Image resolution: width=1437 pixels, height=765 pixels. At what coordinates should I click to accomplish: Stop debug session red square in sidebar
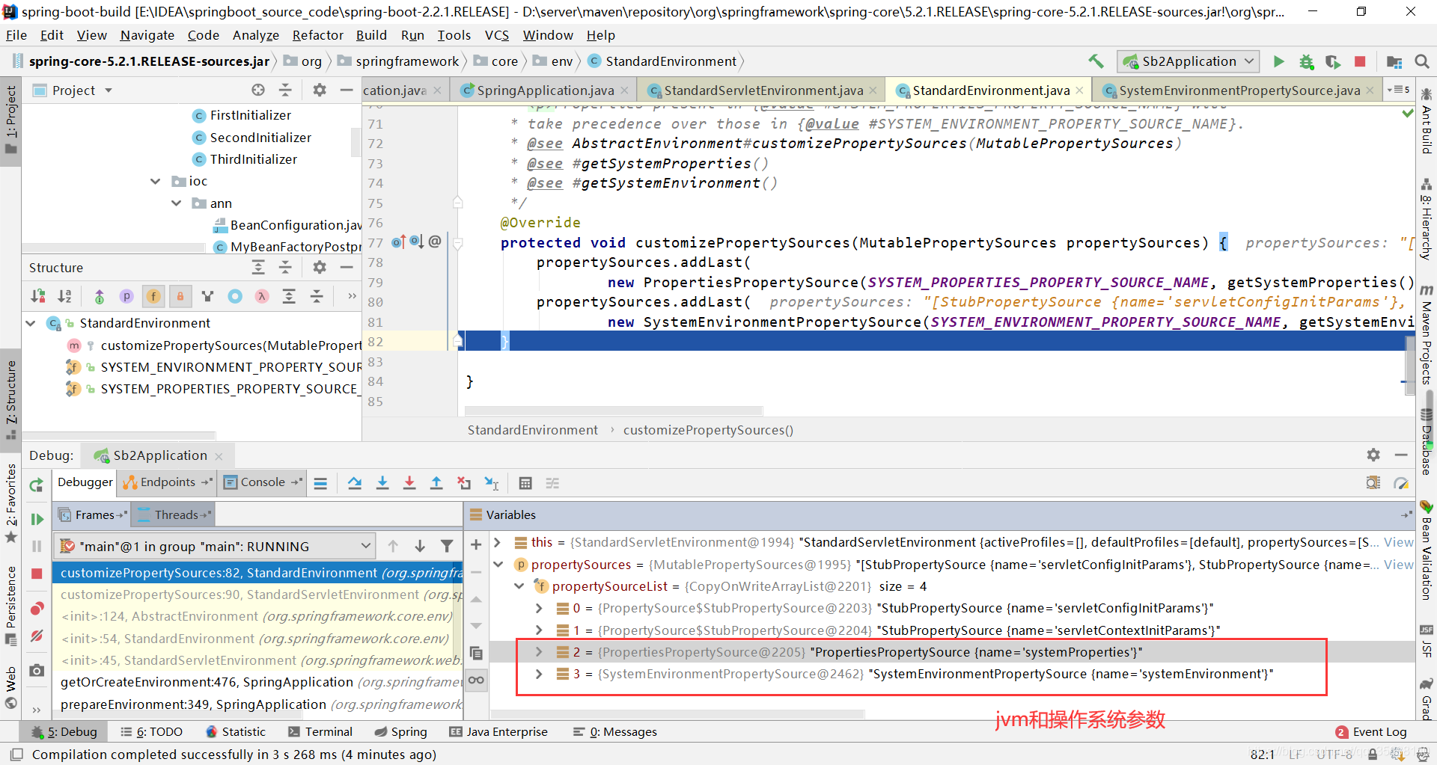[36, 573]
